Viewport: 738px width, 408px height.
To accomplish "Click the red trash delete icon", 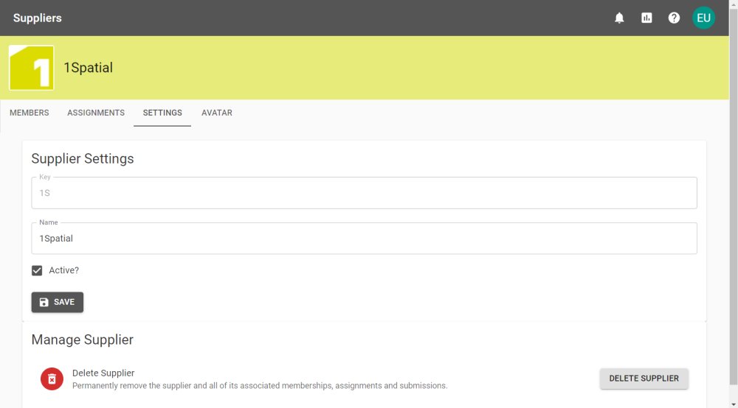I will pos(52,379).
